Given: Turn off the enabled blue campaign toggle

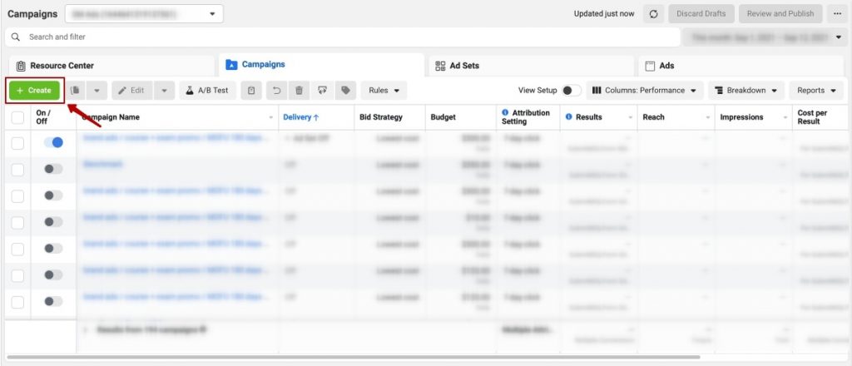Looking at the screenshot, I should pyautogui.click(x=53, y=142).
